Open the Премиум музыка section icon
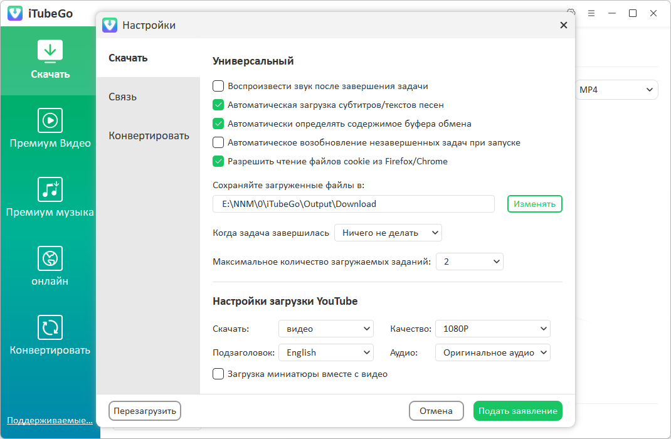 tap(50, 189)
